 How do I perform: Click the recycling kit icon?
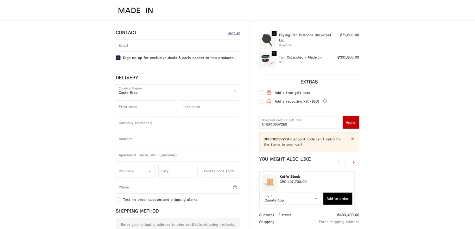[269, 101]
